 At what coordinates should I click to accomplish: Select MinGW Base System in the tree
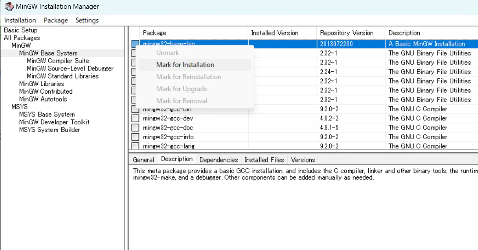[x=48, y=53]
